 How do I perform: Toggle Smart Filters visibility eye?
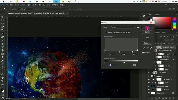point(156,57)
